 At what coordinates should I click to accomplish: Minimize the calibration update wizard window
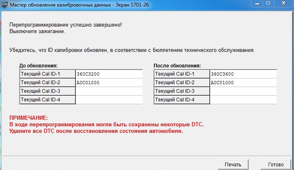click(x=256, y=3)
